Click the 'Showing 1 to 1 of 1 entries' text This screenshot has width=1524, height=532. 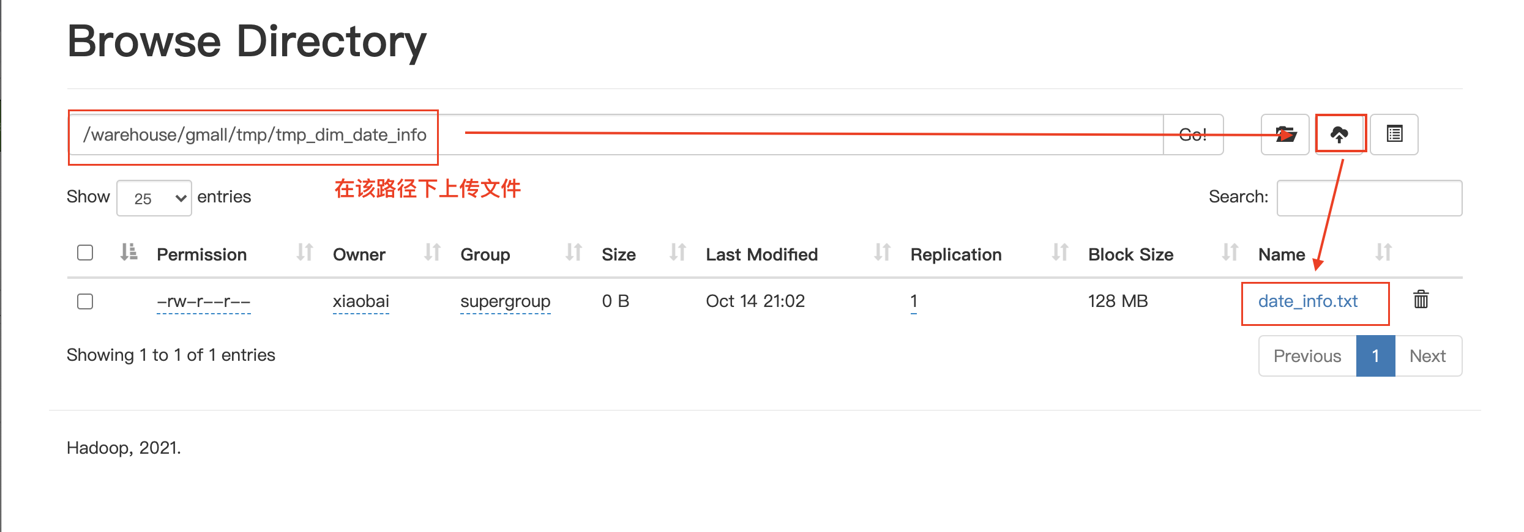coord(171,355)
